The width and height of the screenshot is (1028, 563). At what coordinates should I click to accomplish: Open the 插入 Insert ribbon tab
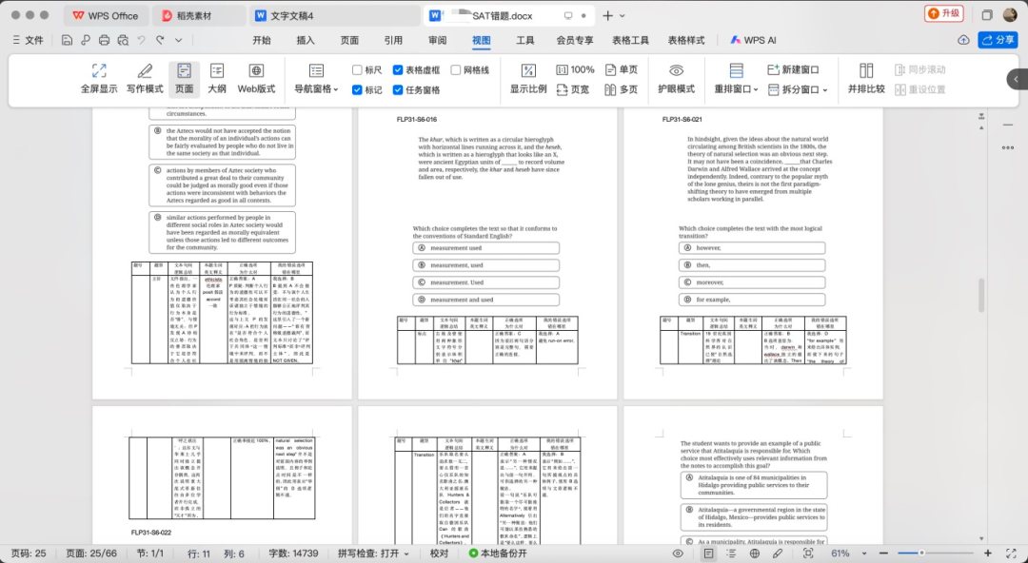[306, 40]
